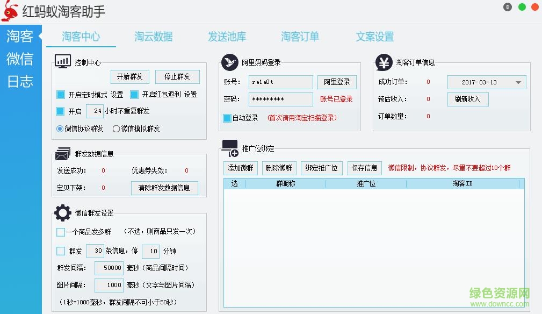Image resolution: width=542 pixels, height=314 pixels.
Task: Enable the 一个商品发多群 option
Action: coord(61,232)
